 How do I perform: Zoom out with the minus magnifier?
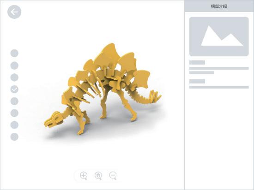coord(113,175)
